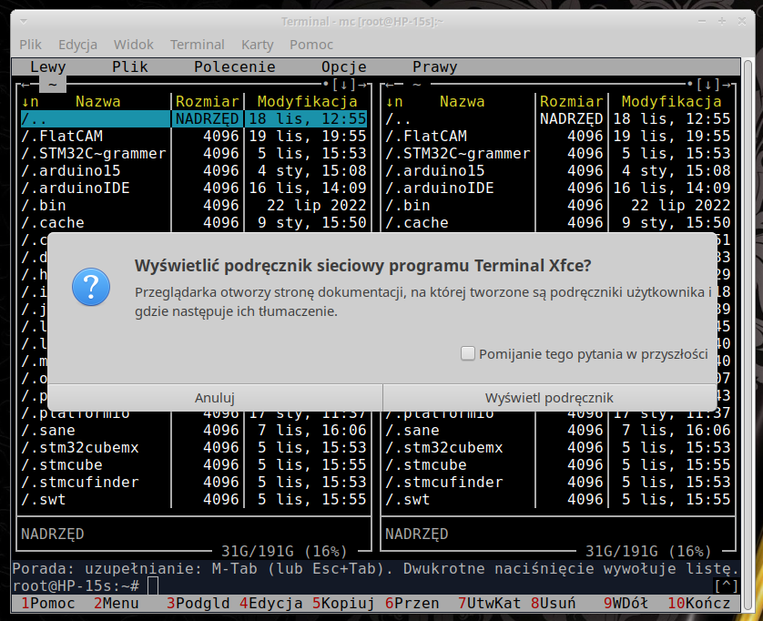Open the Karty menu
763x621 pixels.
coord(258,45)
